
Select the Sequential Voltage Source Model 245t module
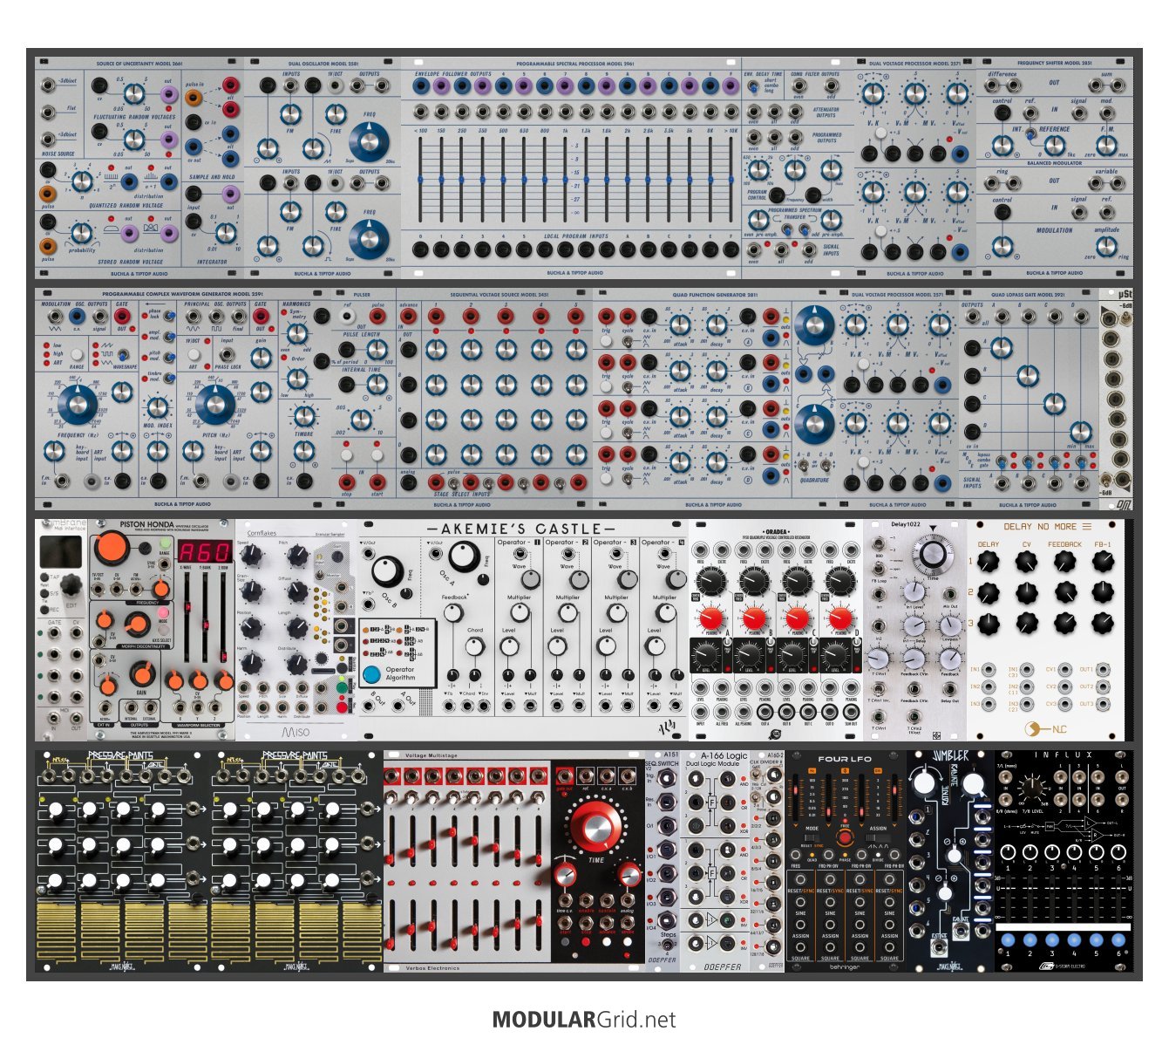[x=494, y=399]
